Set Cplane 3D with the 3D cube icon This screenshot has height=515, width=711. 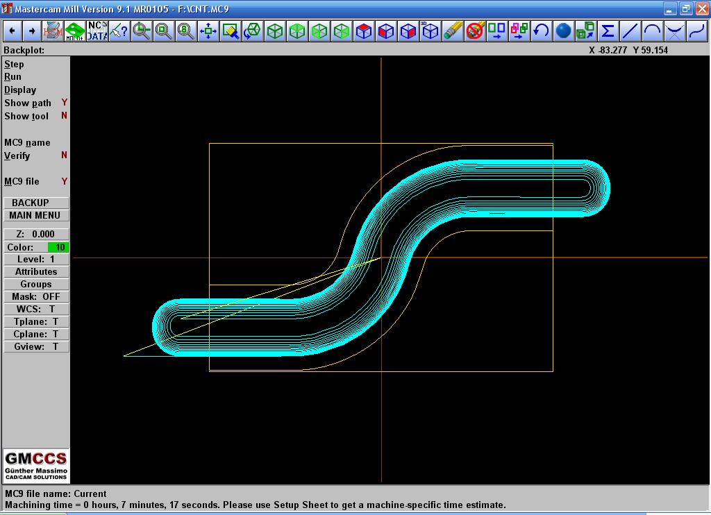(430, 31)
